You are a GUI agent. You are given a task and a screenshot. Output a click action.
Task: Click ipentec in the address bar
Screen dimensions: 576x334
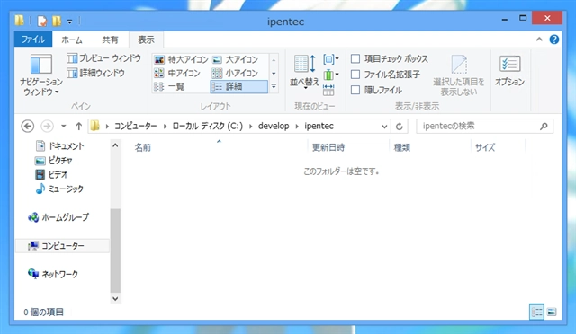pos(319,126)
